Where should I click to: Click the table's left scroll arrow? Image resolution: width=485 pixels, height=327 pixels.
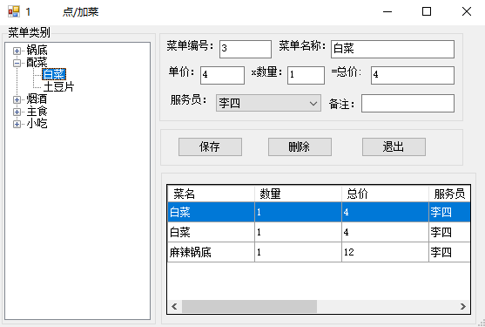tap(174, 307)
